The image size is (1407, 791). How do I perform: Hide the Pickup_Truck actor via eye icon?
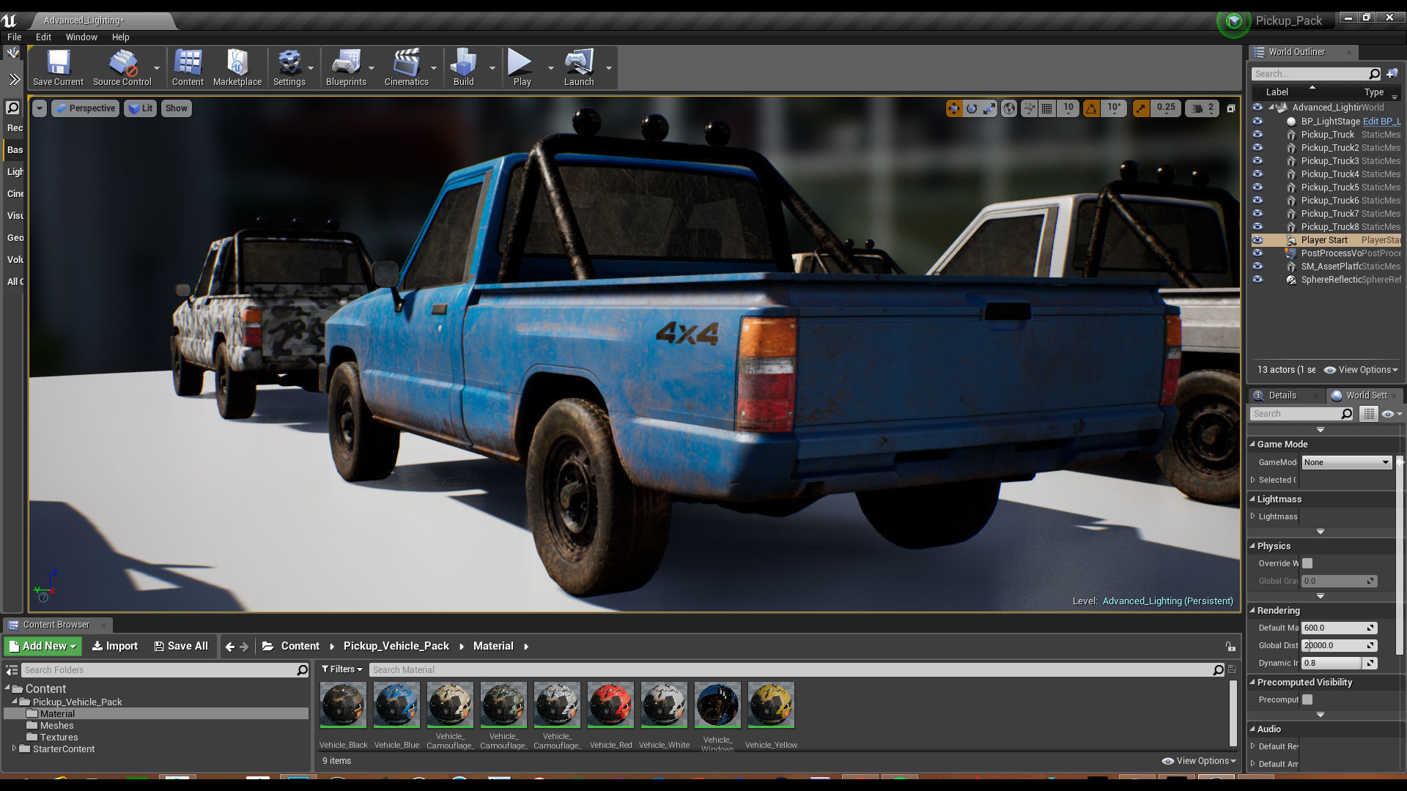coord(1258,135)
